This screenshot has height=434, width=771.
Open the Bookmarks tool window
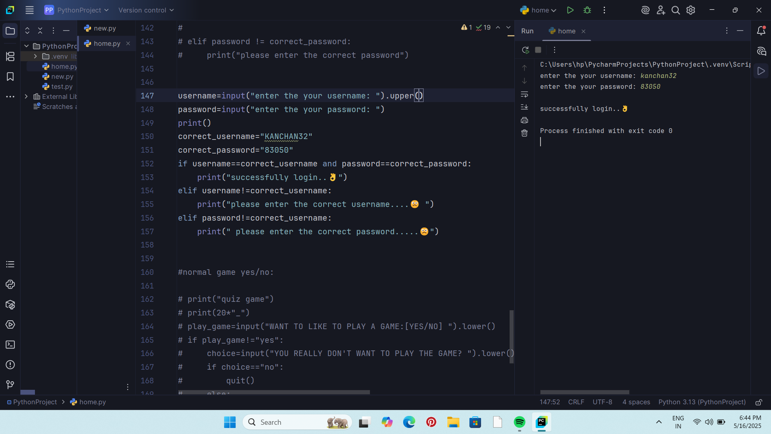[x=10, y=76]
